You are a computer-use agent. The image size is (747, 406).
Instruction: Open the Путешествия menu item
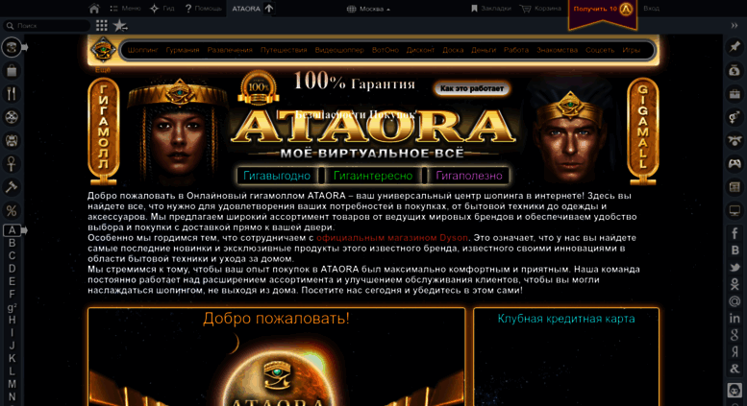284,50
